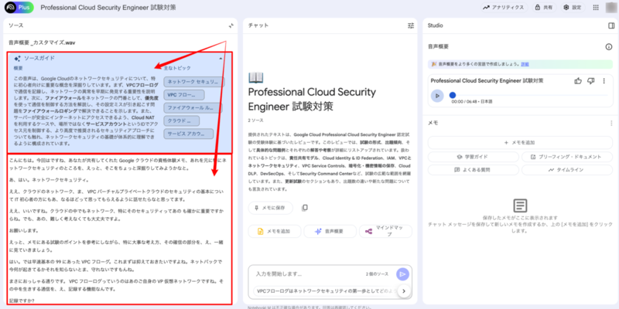Open 設定 settings button
The height and width of the screenshot is (309, 619).
click(573, 8)
